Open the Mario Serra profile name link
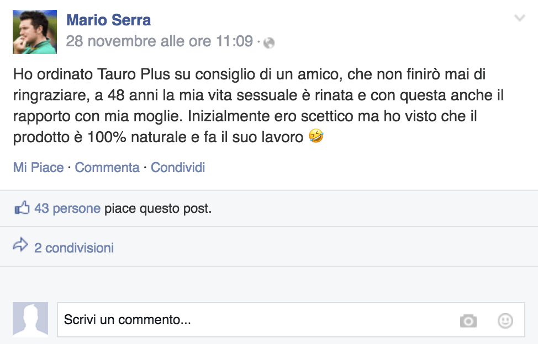Screen dimensions: 538x344 pyautogui.click(x=108, y=20)
